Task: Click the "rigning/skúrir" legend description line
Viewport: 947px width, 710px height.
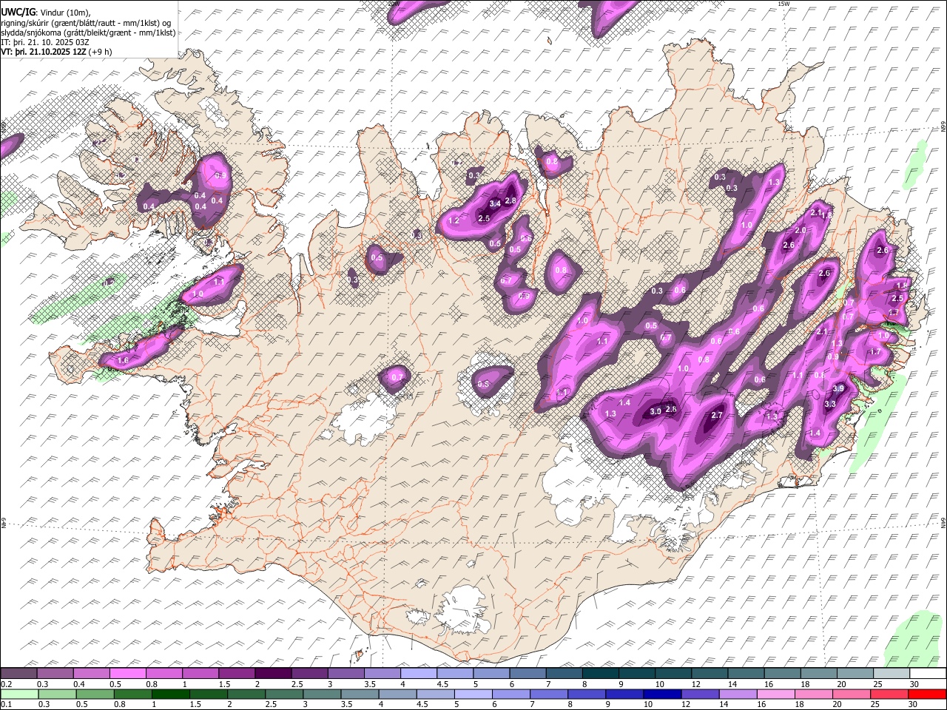Action: (86, 23)
